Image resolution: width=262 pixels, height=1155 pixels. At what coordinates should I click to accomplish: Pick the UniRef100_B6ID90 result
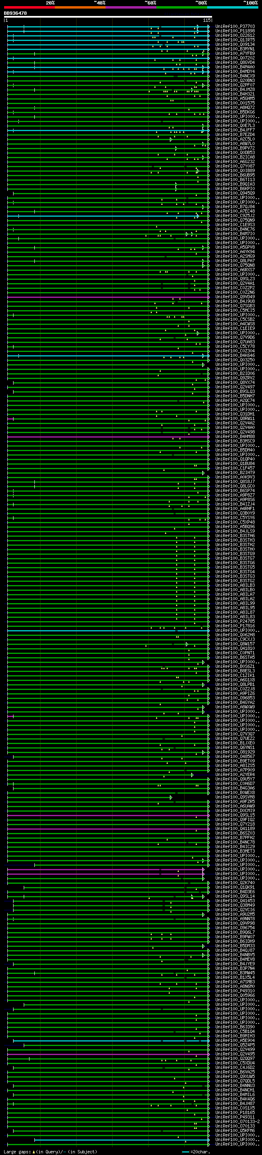pyautogui.click(x=235, y=1026)
